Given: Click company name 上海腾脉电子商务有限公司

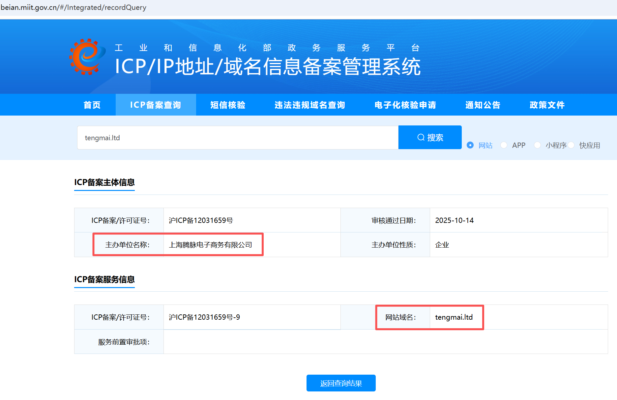Looking at the screenshot, I should pyautogui.click(x=210, y=245).
